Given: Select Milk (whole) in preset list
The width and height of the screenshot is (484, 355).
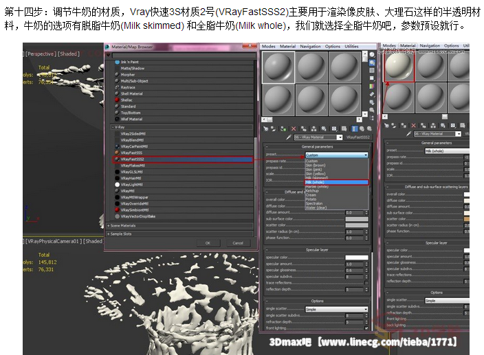Looking at the screenshot, I should pyautogui.click(x=336, y=182).
